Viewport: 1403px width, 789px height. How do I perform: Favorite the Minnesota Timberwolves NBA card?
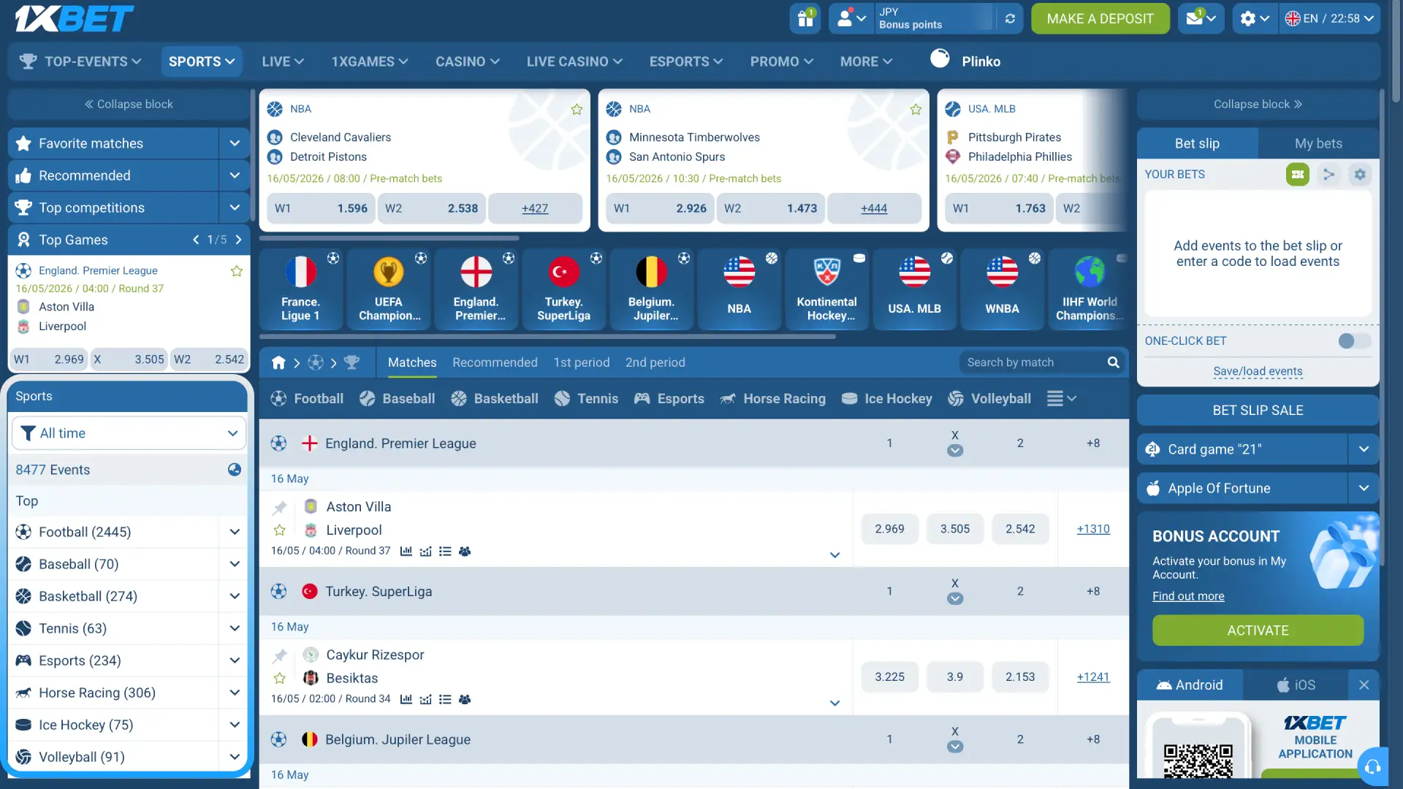click(916, 110)
